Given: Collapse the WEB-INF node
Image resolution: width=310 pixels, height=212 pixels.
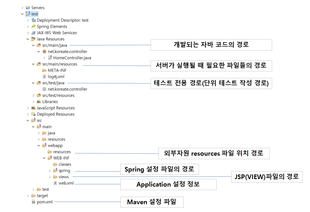Looking at the screenshot, I should coord(44,158).
